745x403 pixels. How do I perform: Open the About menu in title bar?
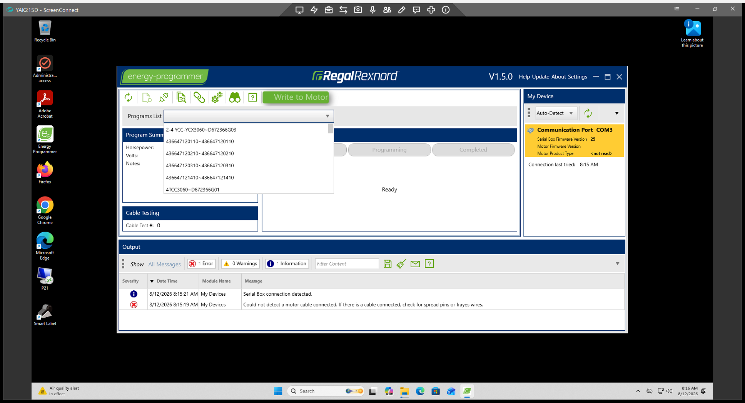[558, 77]
